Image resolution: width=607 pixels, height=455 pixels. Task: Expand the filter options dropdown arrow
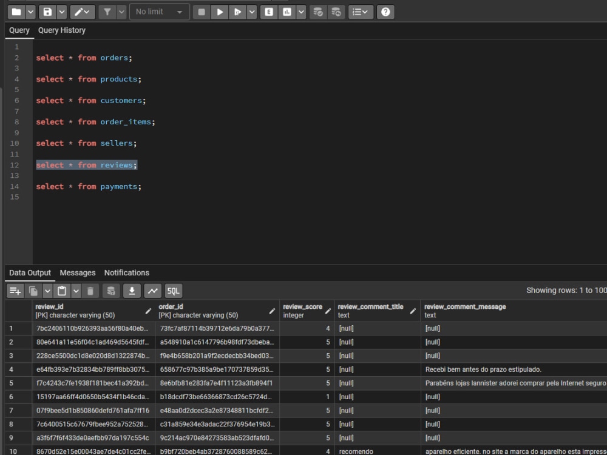121,12
